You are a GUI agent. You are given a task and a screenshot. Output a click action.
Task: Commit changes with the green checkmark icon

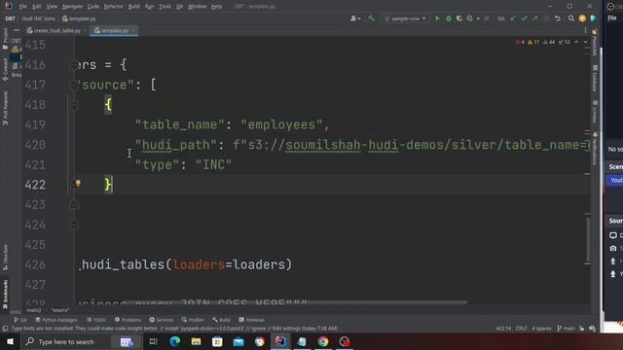[524, 18]
